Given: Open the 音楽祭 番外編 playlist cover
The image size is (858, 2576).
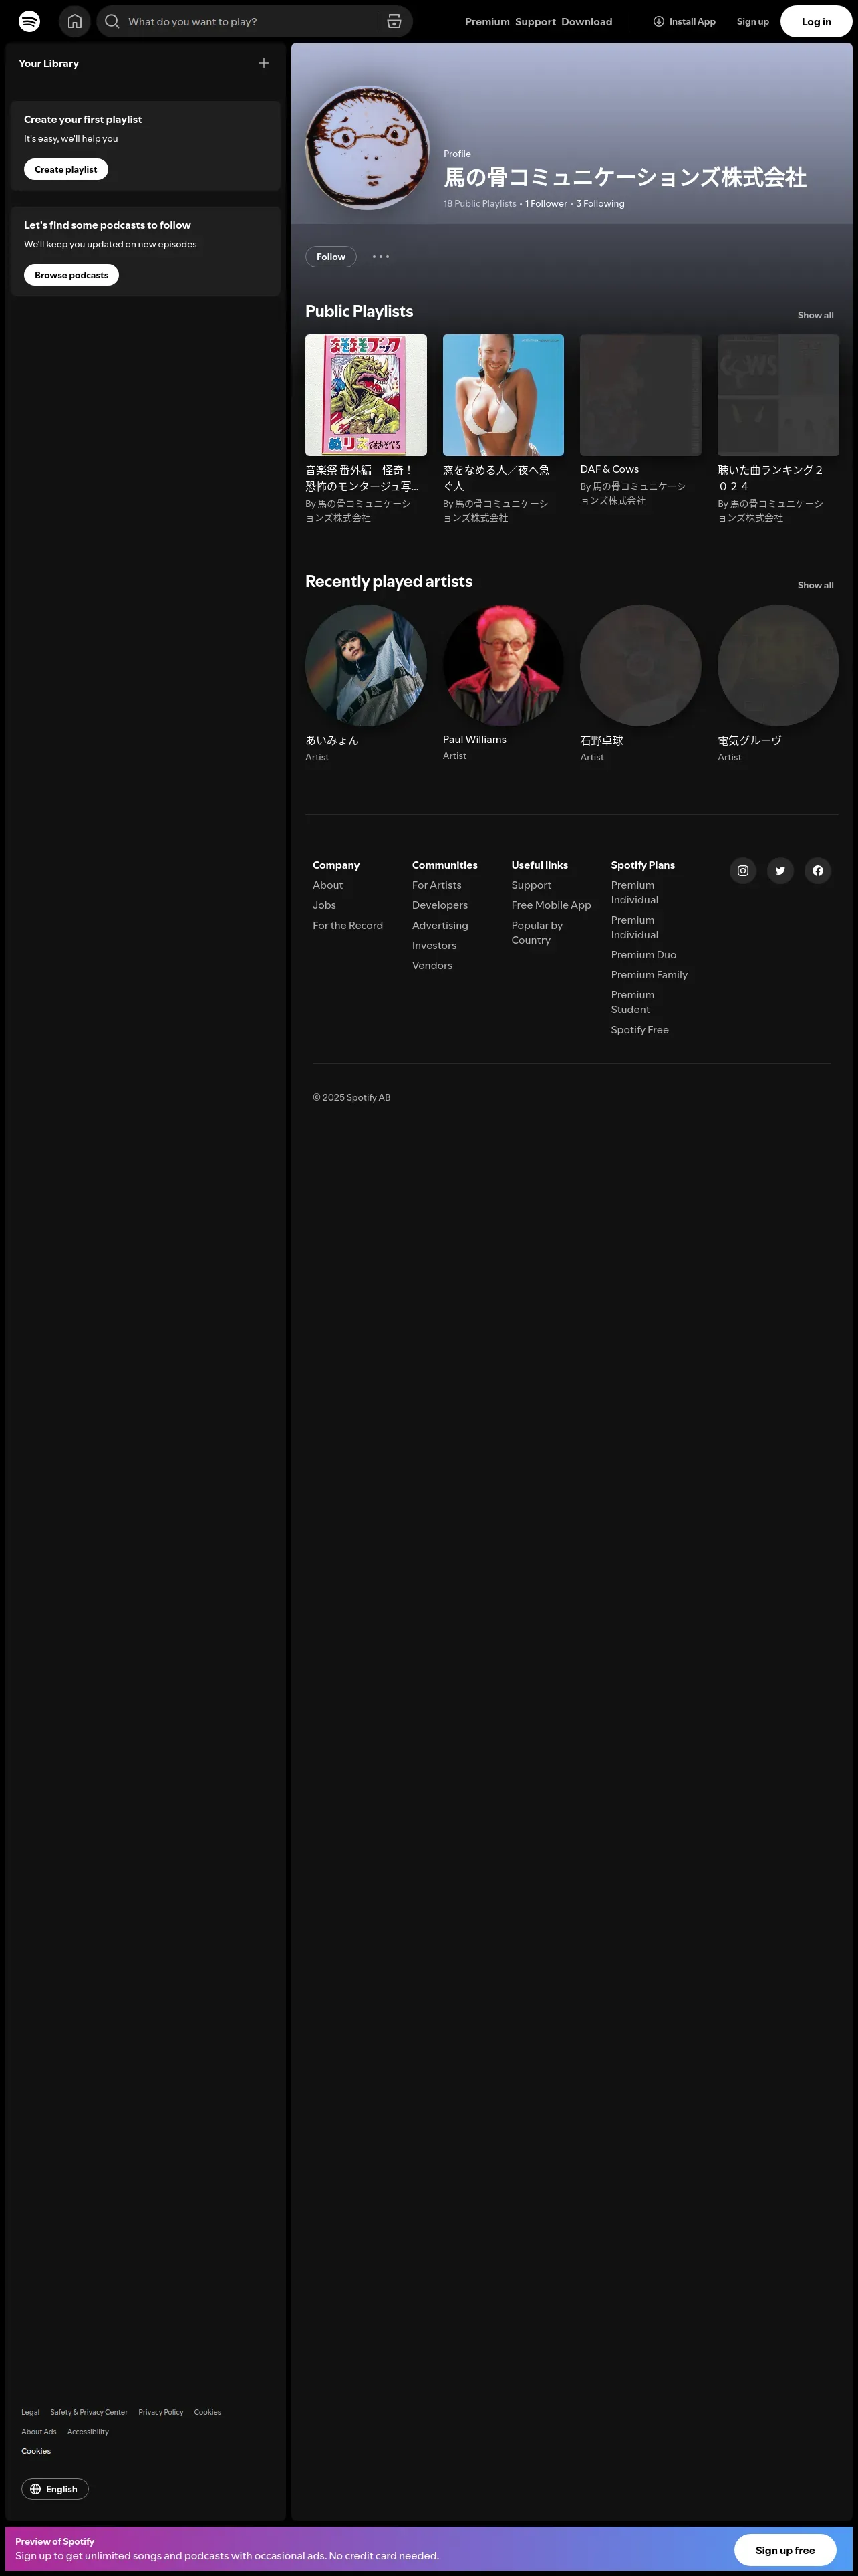Looking at the screenshot, I should click(366, 395).
